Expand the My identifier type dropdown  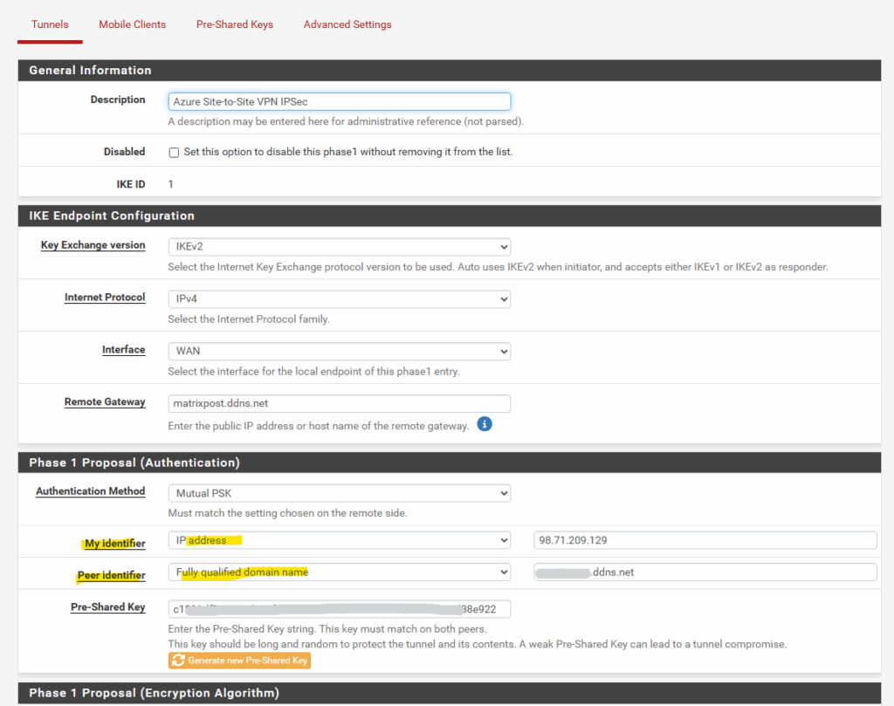tap(339, 540)
